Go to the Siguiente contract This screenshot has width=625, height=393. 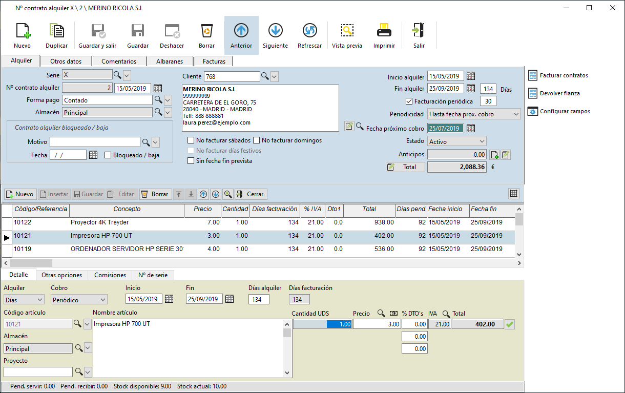pyautogui.click(x=275, y=31)
